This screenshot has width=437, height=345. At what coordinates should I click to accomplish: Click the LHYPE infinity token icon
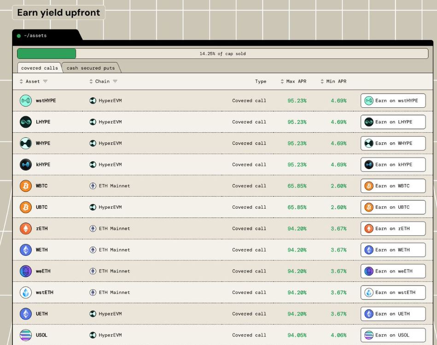(26, 122)
